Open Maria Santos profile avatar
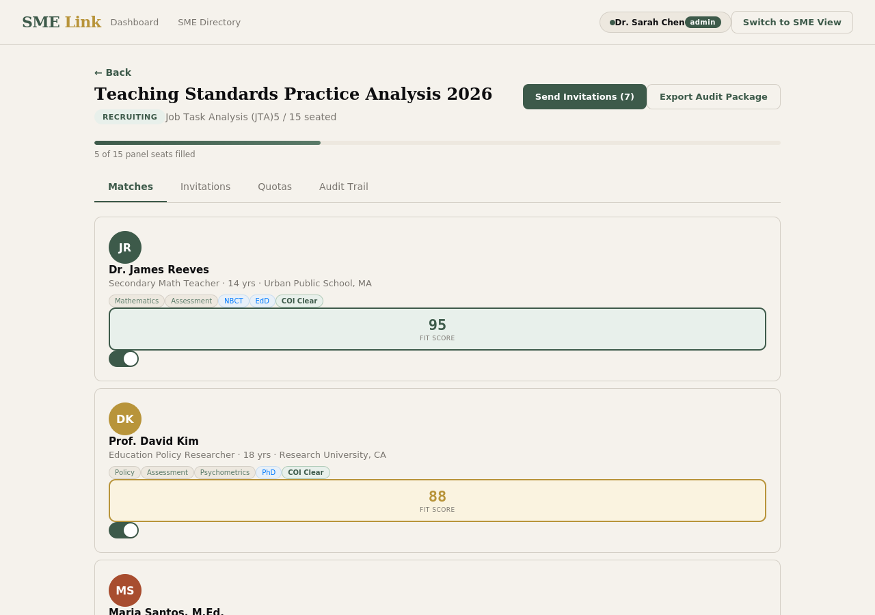Viewport: 875px width, 615px height. [125, 589]
